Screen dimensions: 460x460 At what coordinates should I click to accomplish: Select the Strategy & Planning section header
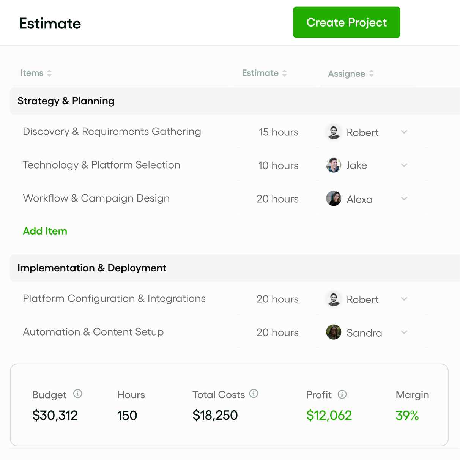[235, 101]
